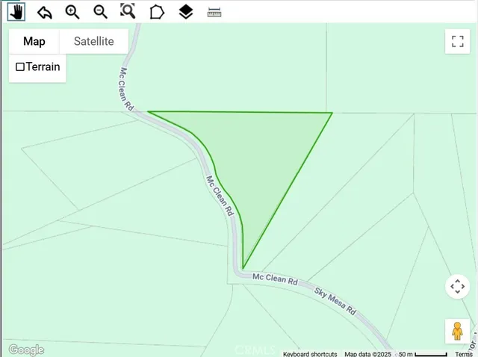Image resolution: width=478 pixels, height=357 pixels.
Task: Click the zoom out magnifier
Action: (100, 11)
